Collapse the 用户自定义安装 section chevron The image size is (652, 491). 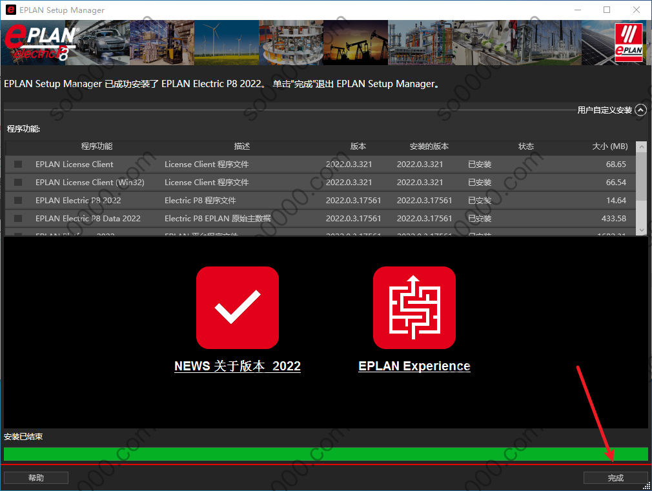pos(641,110)
